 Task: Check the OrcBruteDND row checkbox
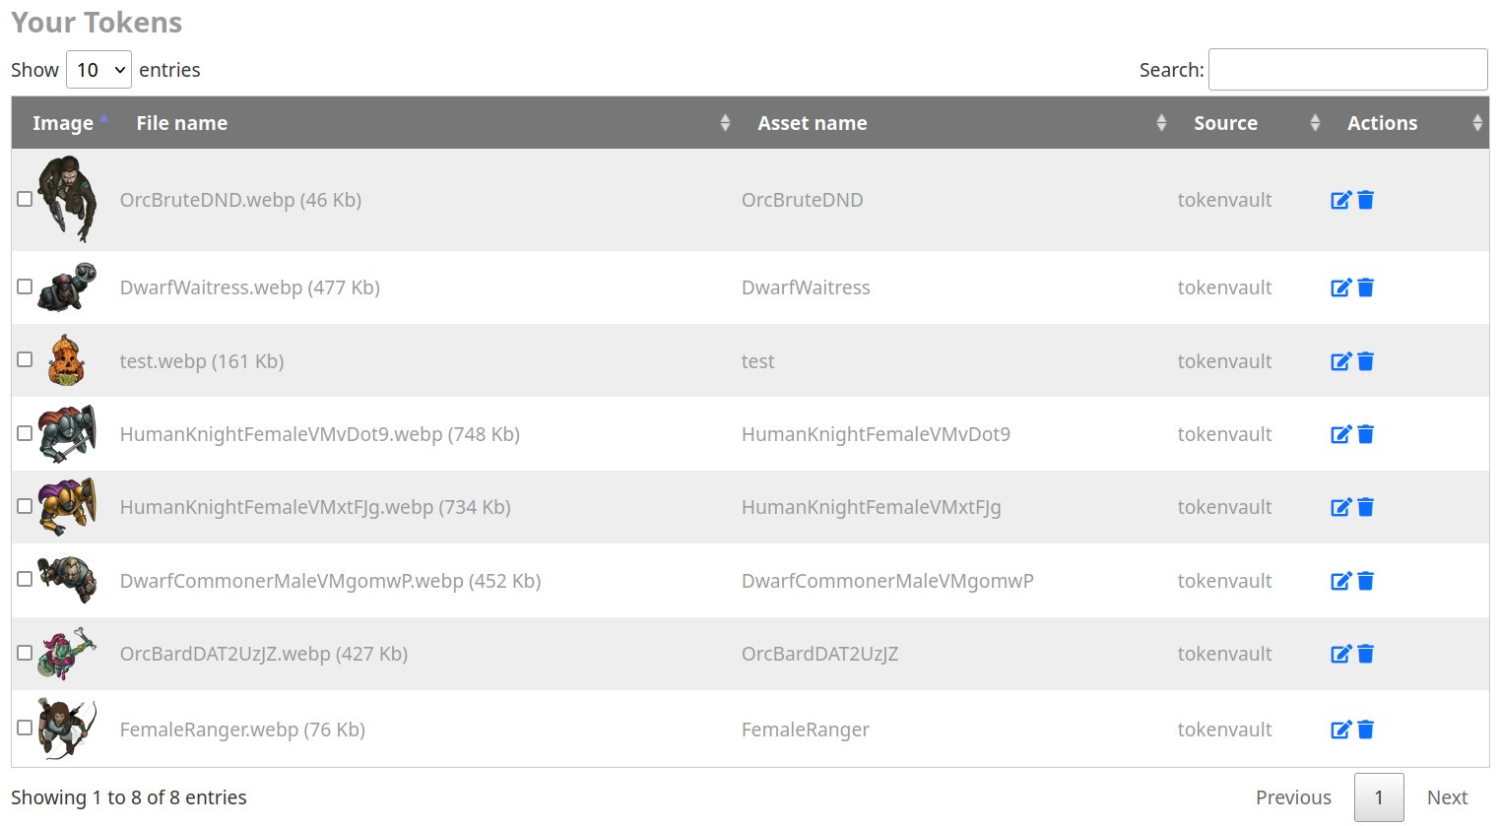tap(25, 199)
